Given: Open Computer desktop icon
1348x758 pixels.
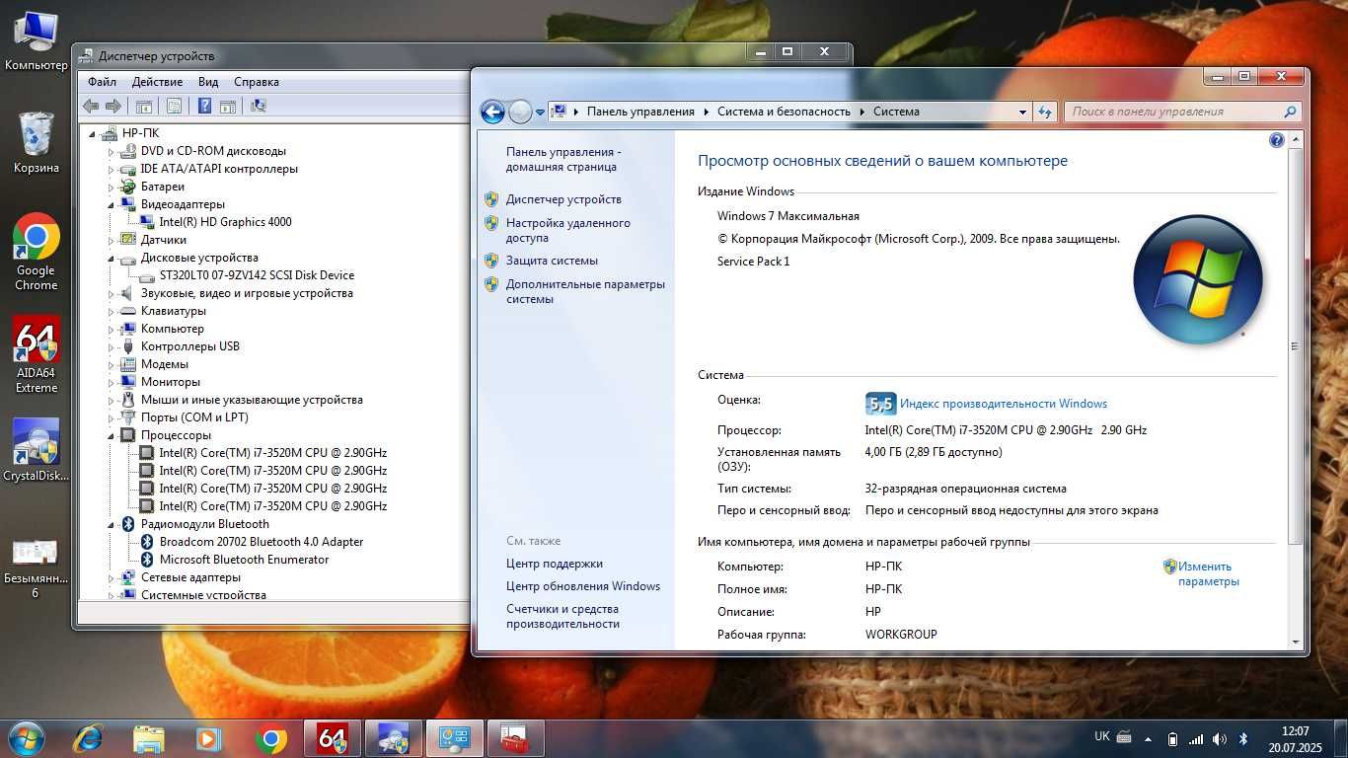Looking at the screenshot, I should click(x=37, y=40).
